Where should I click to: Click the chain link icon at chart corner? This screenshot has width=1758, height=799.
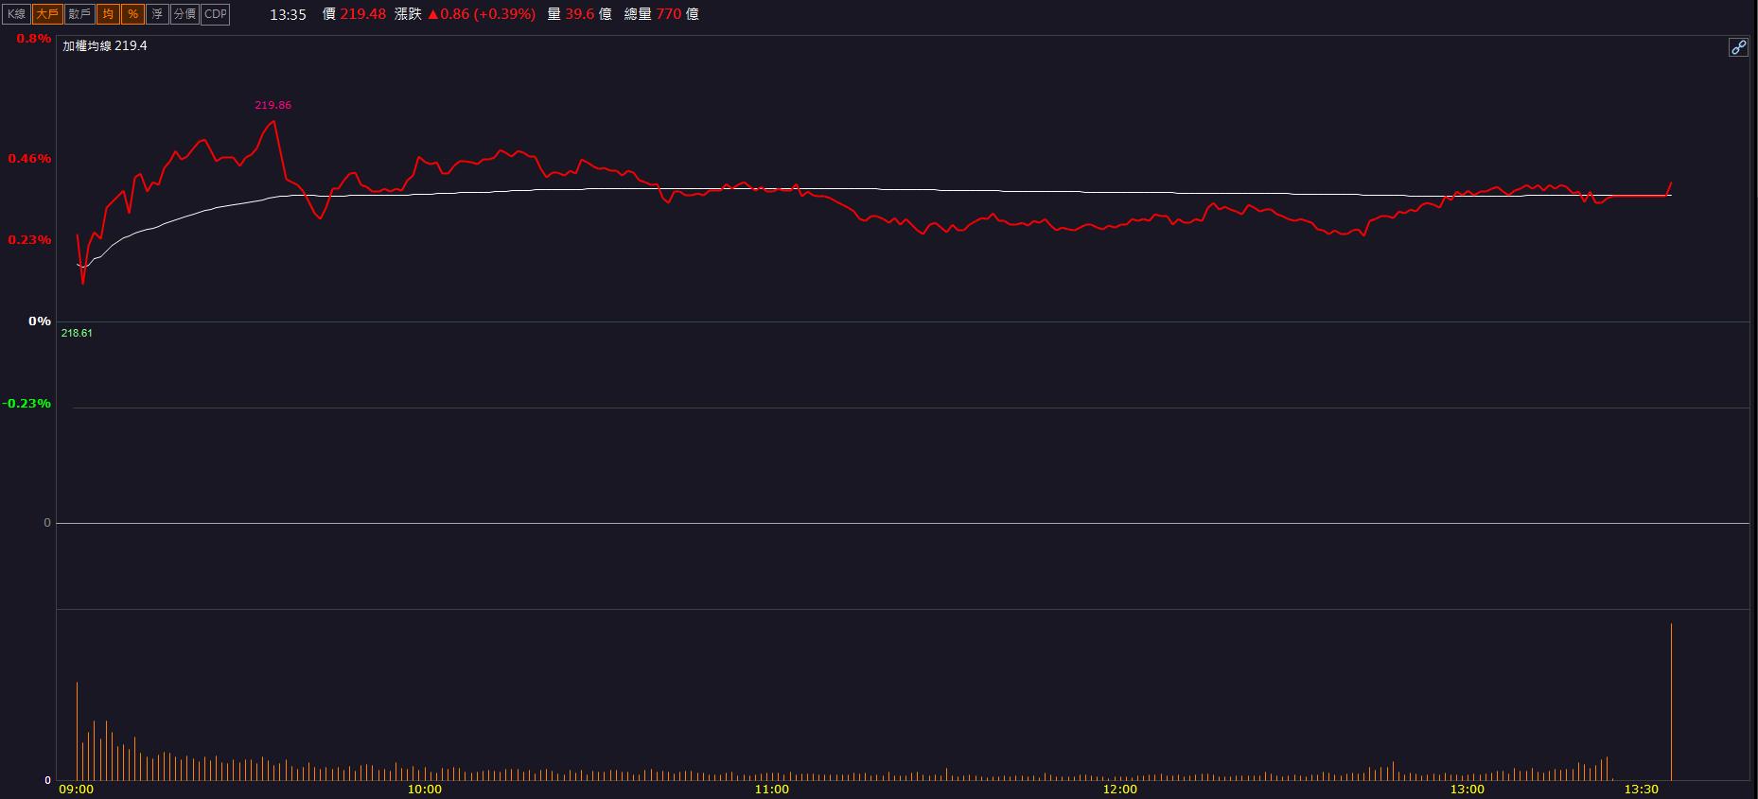tap(1738, 47)
